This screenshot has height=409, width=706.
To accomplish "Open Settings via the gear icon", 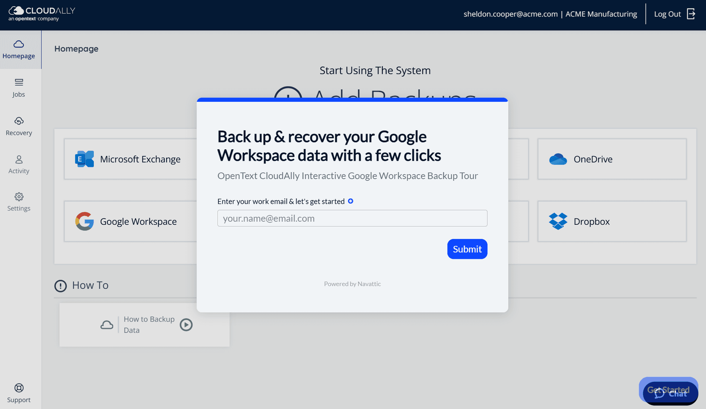I will (19, 197).
